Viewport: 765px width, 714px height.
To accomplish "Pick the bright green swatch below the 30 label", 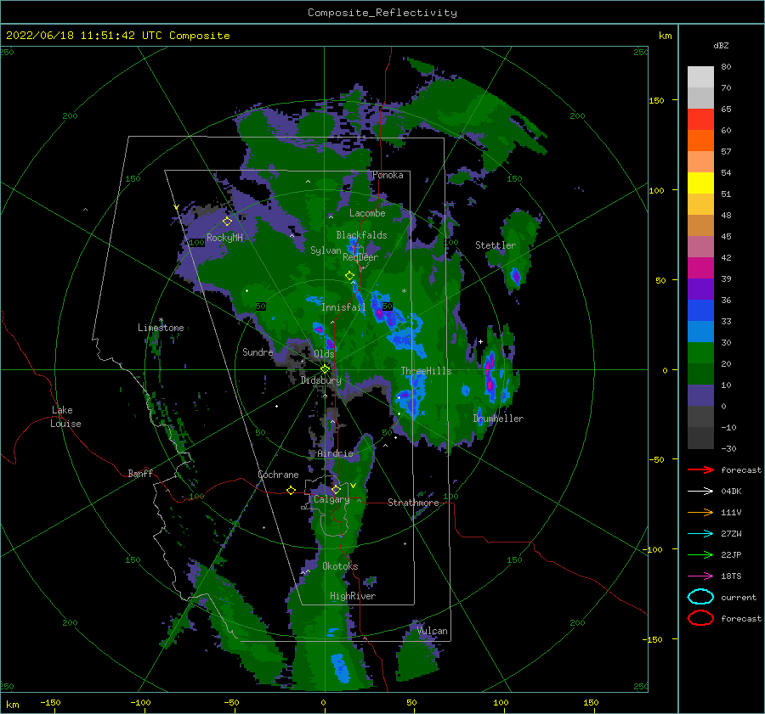I will (x=700, y=353).
